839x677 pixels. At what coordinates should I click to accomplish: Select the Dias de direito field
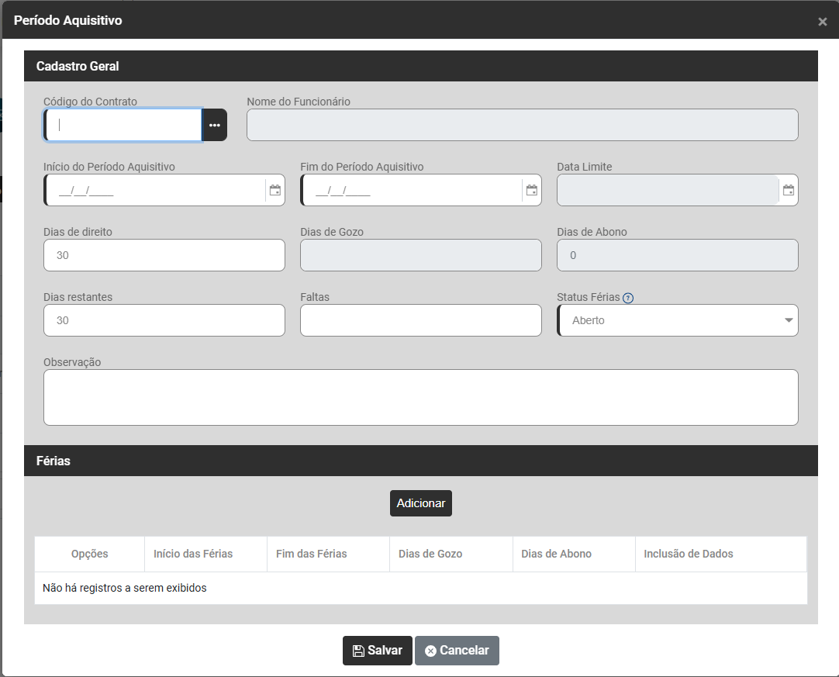pyautogui.click(x=164, y=255)
